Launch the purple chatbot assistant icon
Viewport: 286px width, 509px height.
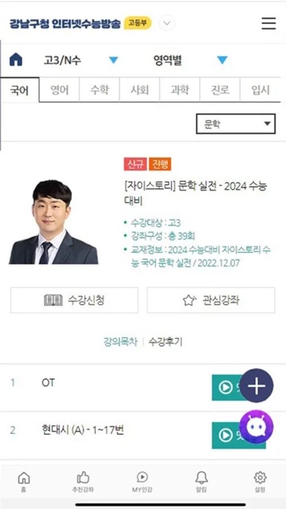(x=257, y=427)
